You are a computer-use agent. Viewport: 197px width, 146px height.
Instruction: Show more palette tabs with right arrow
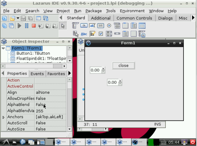click(x=193, y=18)
